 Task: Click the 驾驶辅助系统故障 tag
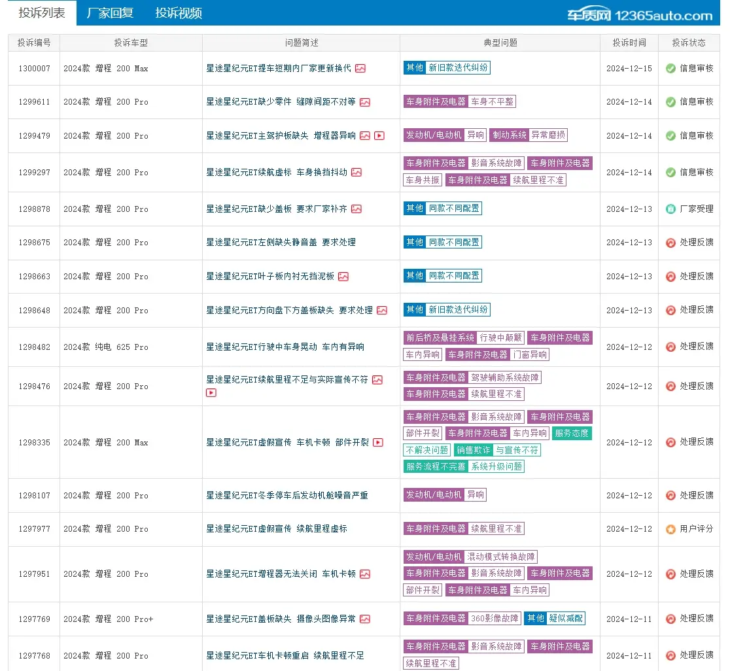click(505, 377)
